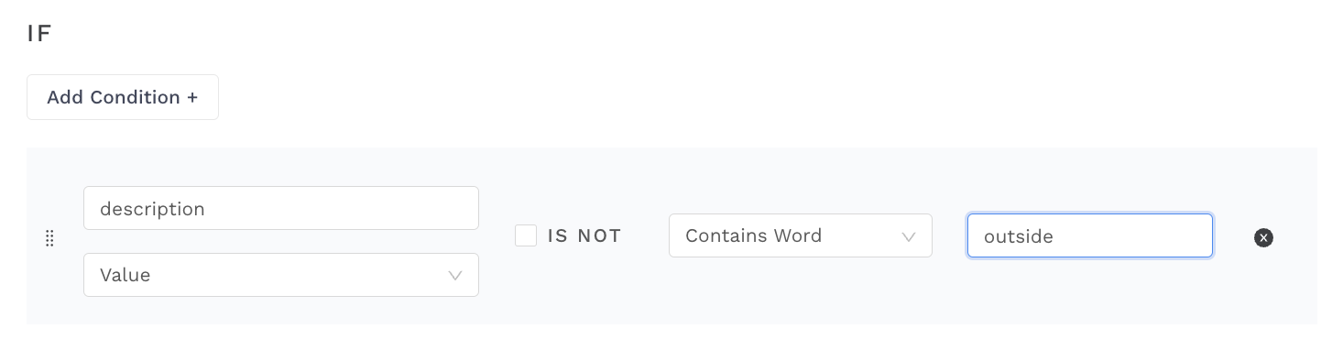Click the chevron arrow on Value dropdown

point(454,276)
